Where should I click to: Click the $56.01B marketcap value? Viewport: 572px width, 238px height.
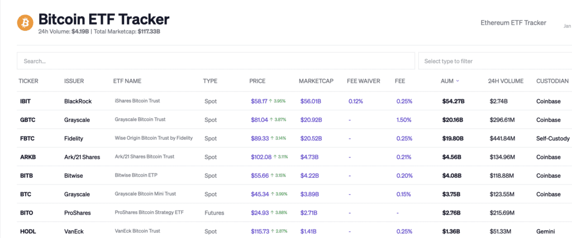pos(311,102)
